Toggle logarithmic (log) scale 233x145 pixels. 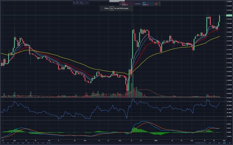coord(219,143)
